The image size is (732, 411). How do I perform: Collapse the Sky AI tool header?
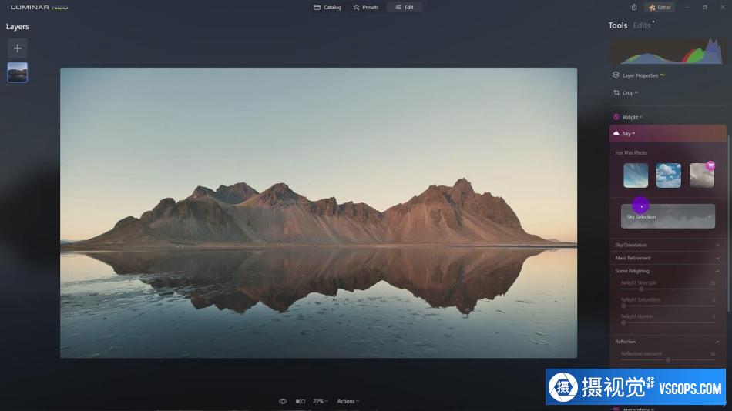click(667, 133)
